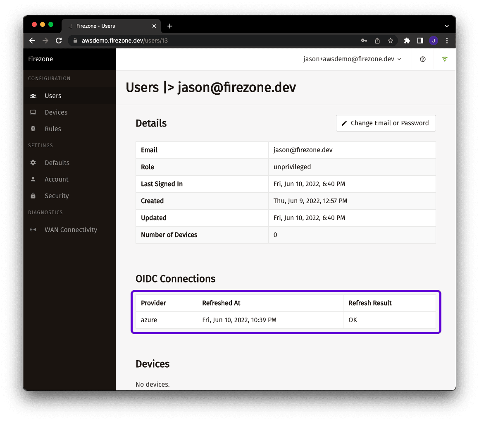This screenshot has height=421, width=479.
Task: Open the Chrome three-dot menu
Action: click(x=447, y=41)
